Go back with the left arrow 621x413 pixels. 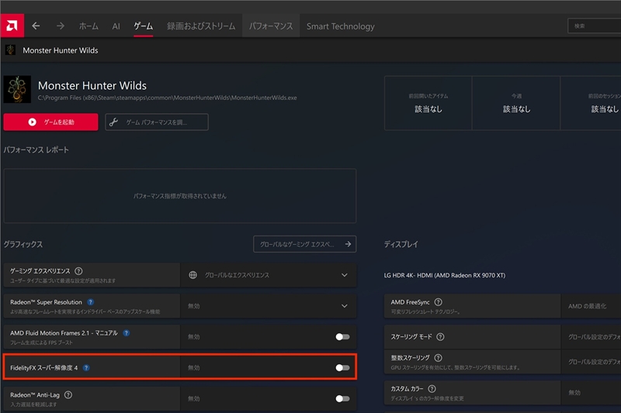coord(36,26)
